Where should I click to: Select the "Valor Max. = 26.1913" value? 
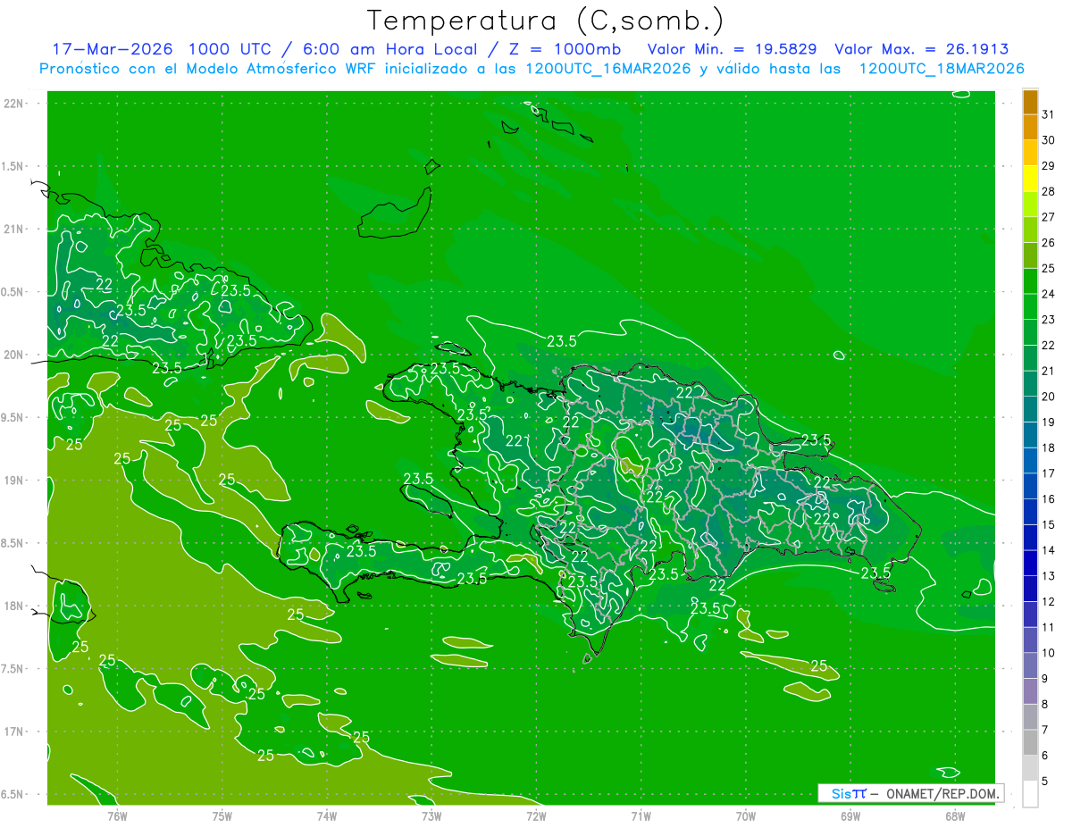tap(921, 49)
